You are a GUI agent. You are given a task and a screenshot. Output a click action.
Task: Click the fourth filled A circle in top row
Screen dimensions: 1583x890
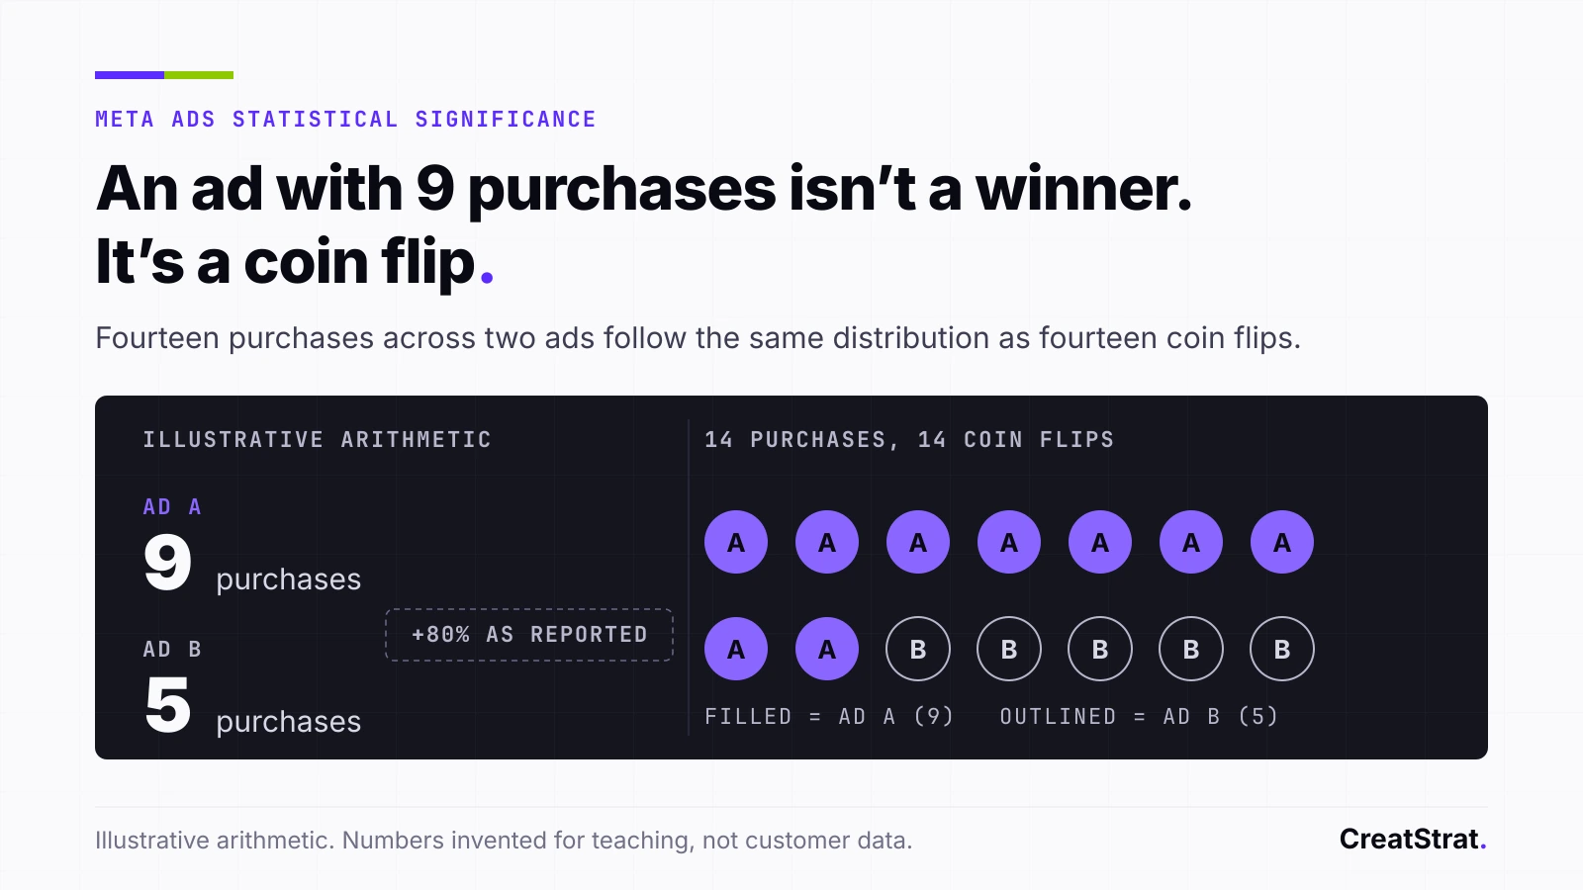click(1009, 542)
